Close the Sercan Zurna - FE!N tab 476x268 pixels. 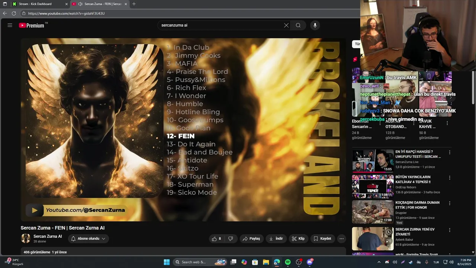point(126,4)
